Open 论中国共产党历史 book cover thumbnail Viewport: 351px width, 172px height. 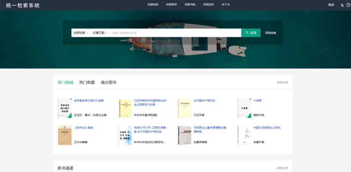[184, 108]
